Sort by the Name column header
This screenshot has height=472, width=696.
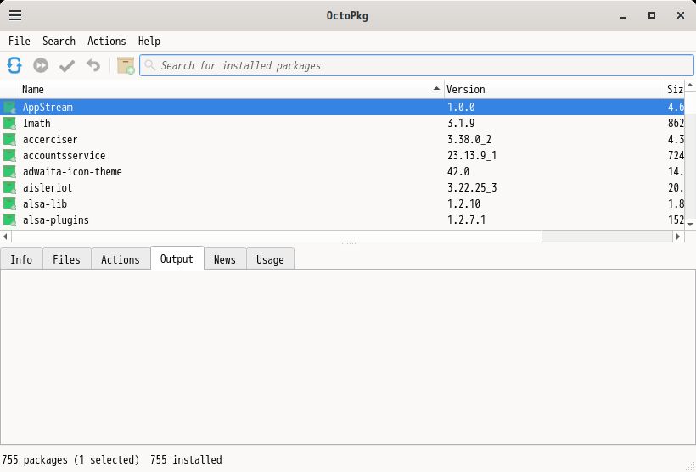point(232,89)
